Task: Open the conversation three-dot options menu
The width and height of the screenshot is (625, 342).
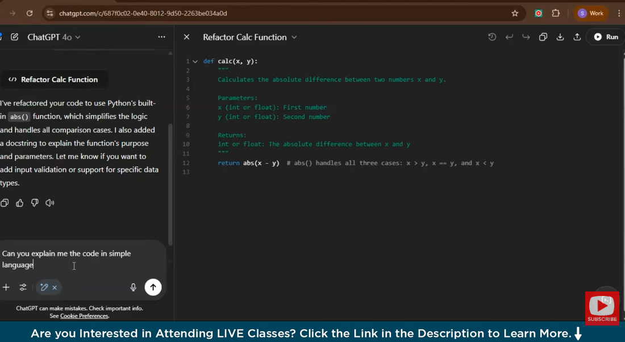Action: 161,37
